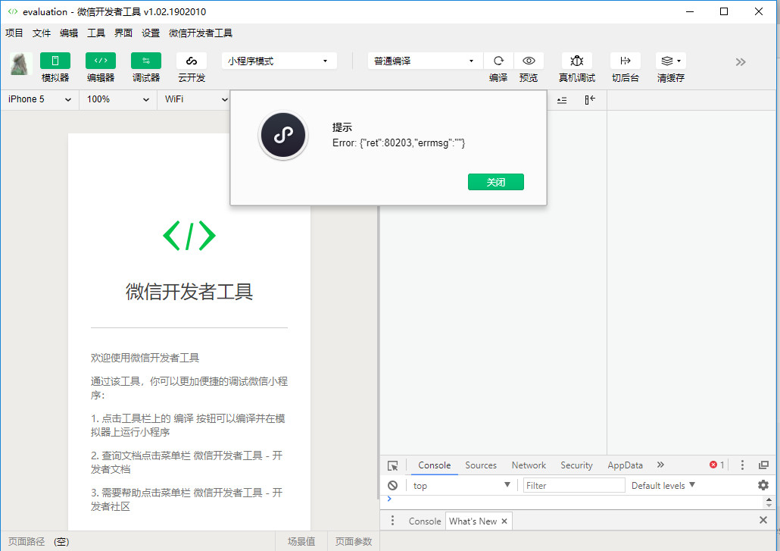
Task: Switch to the Network tab
Action: tap(529, 465)
